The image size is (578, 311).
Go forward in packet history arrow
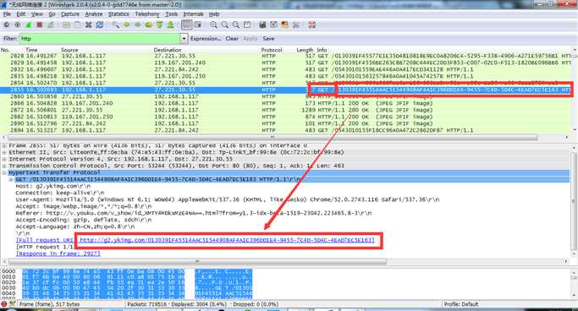click(137, 25)
